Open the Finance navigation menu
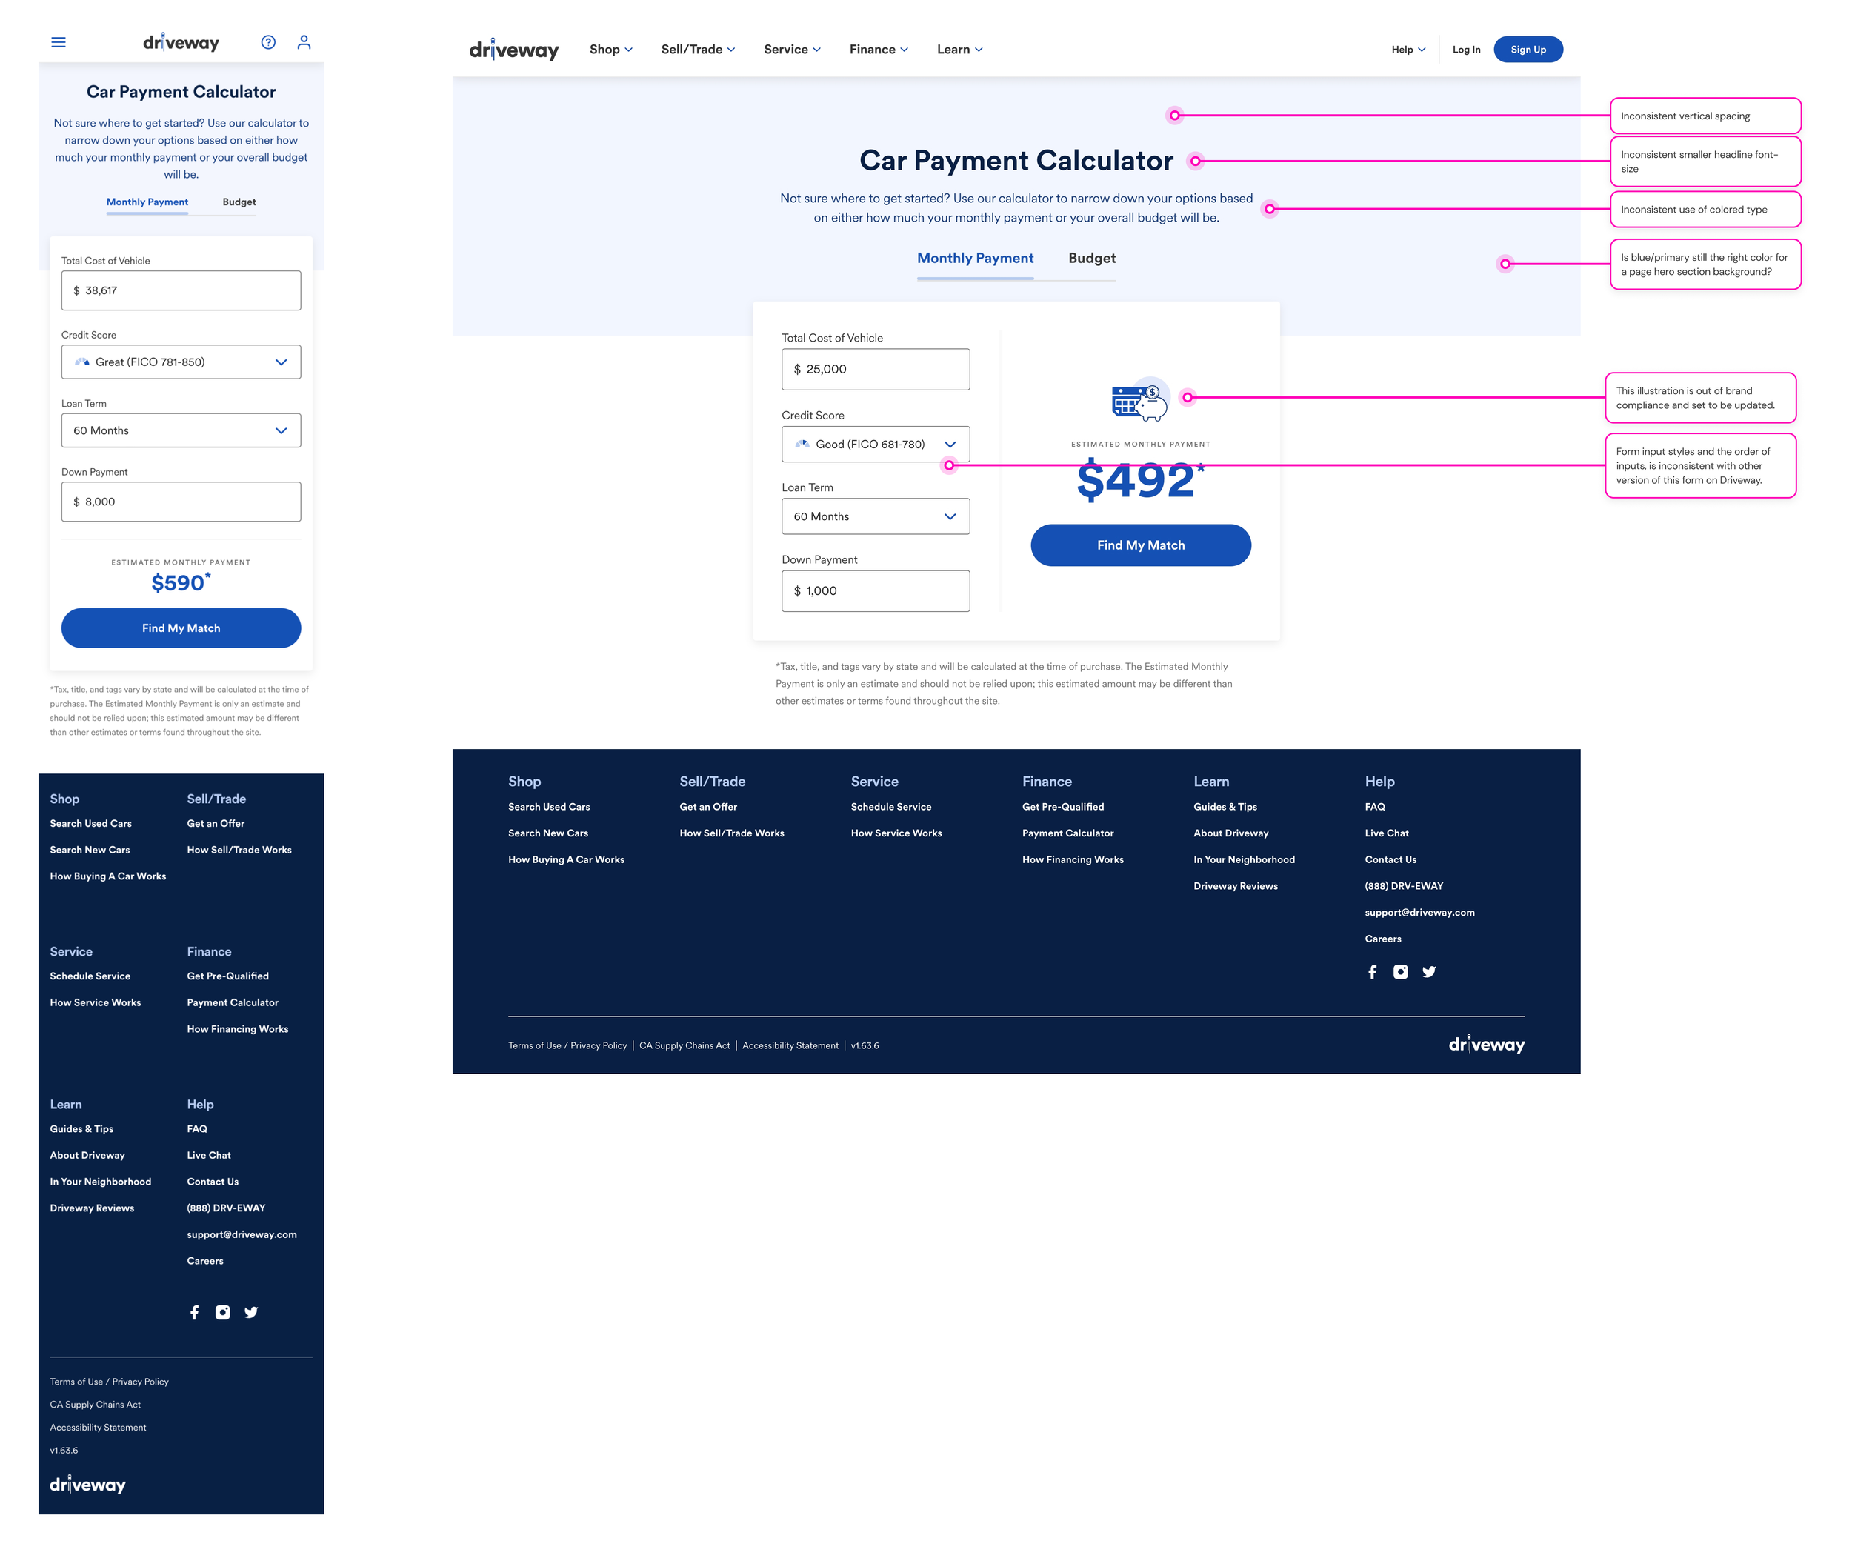The width and height of the screenshot is (1852, 1541). pos(879,50)
